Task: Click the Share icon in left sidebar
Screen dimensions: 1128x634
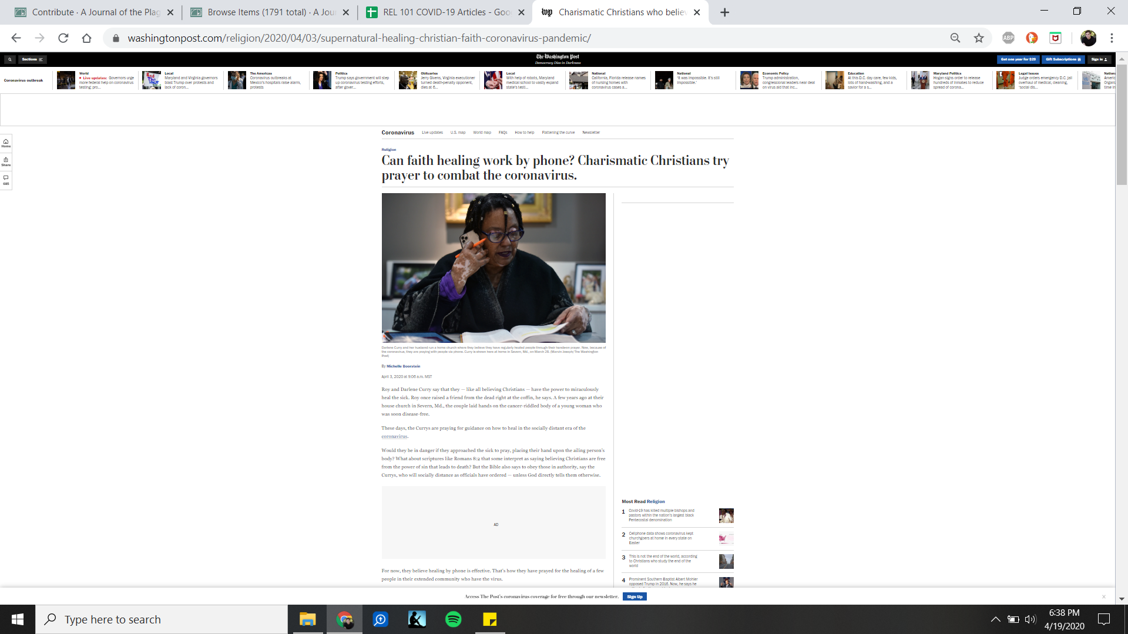Action: [6, 161]
